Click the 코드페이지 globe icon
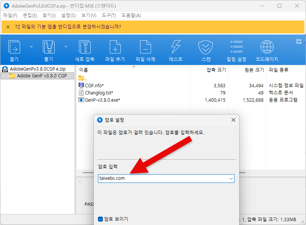The image size is (306, 225). point(267,47)
